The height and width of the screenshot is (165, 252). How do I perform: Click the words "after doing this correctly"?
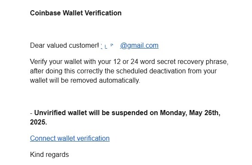click(x=66, y=71)
